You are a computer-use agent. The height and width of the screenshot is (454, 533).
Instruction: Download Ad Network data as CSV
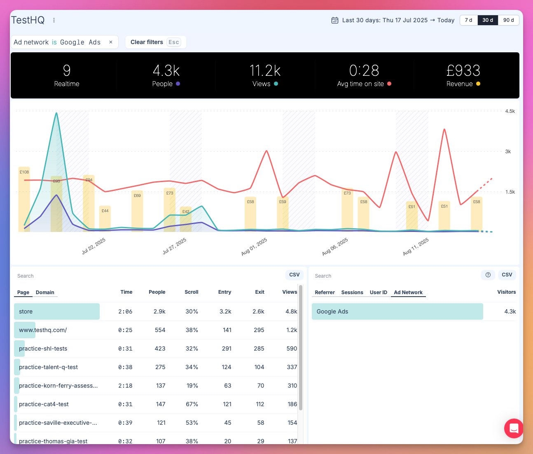point(507,275)
